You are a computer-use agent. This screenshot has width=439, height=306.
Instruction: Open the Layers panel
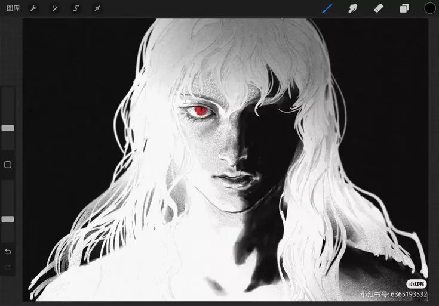tap(404, 8)
